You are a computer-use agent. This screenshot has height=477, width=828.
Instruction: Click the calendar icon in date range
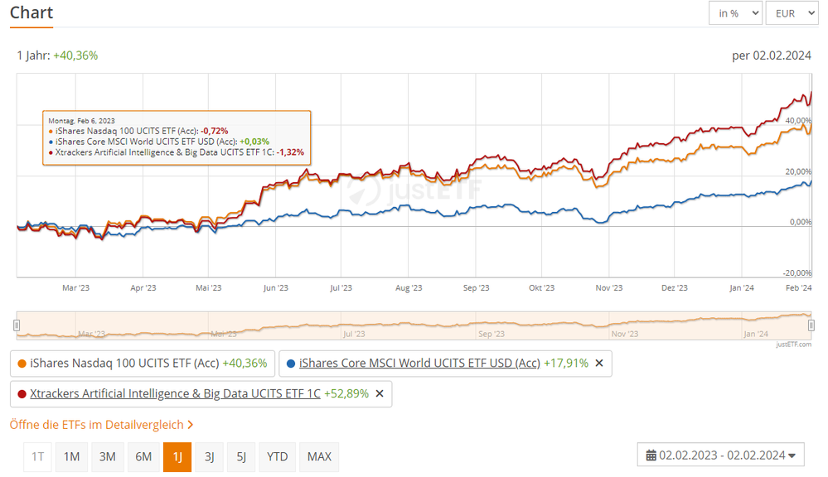pos(651,455)
